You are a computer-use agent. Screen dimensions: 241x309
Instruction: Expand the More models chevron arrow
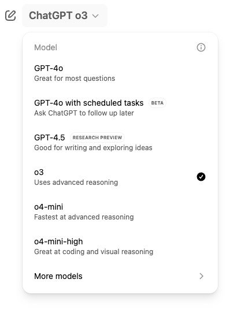[201, 276]
